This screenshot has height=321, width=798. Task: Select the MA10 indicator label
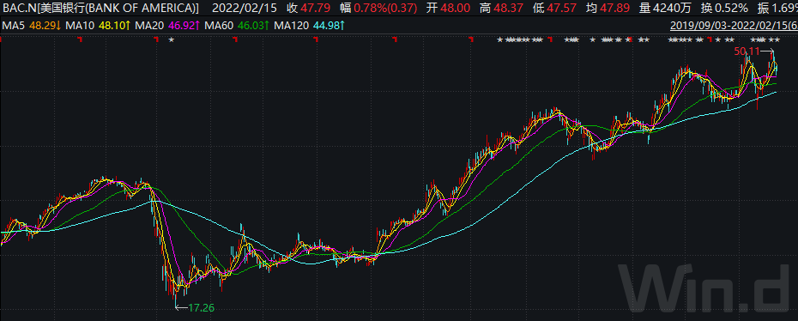79,25
